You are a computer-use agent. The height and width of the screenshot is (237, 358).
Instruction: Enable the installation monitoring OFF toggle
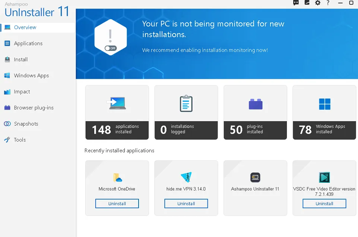111,48
